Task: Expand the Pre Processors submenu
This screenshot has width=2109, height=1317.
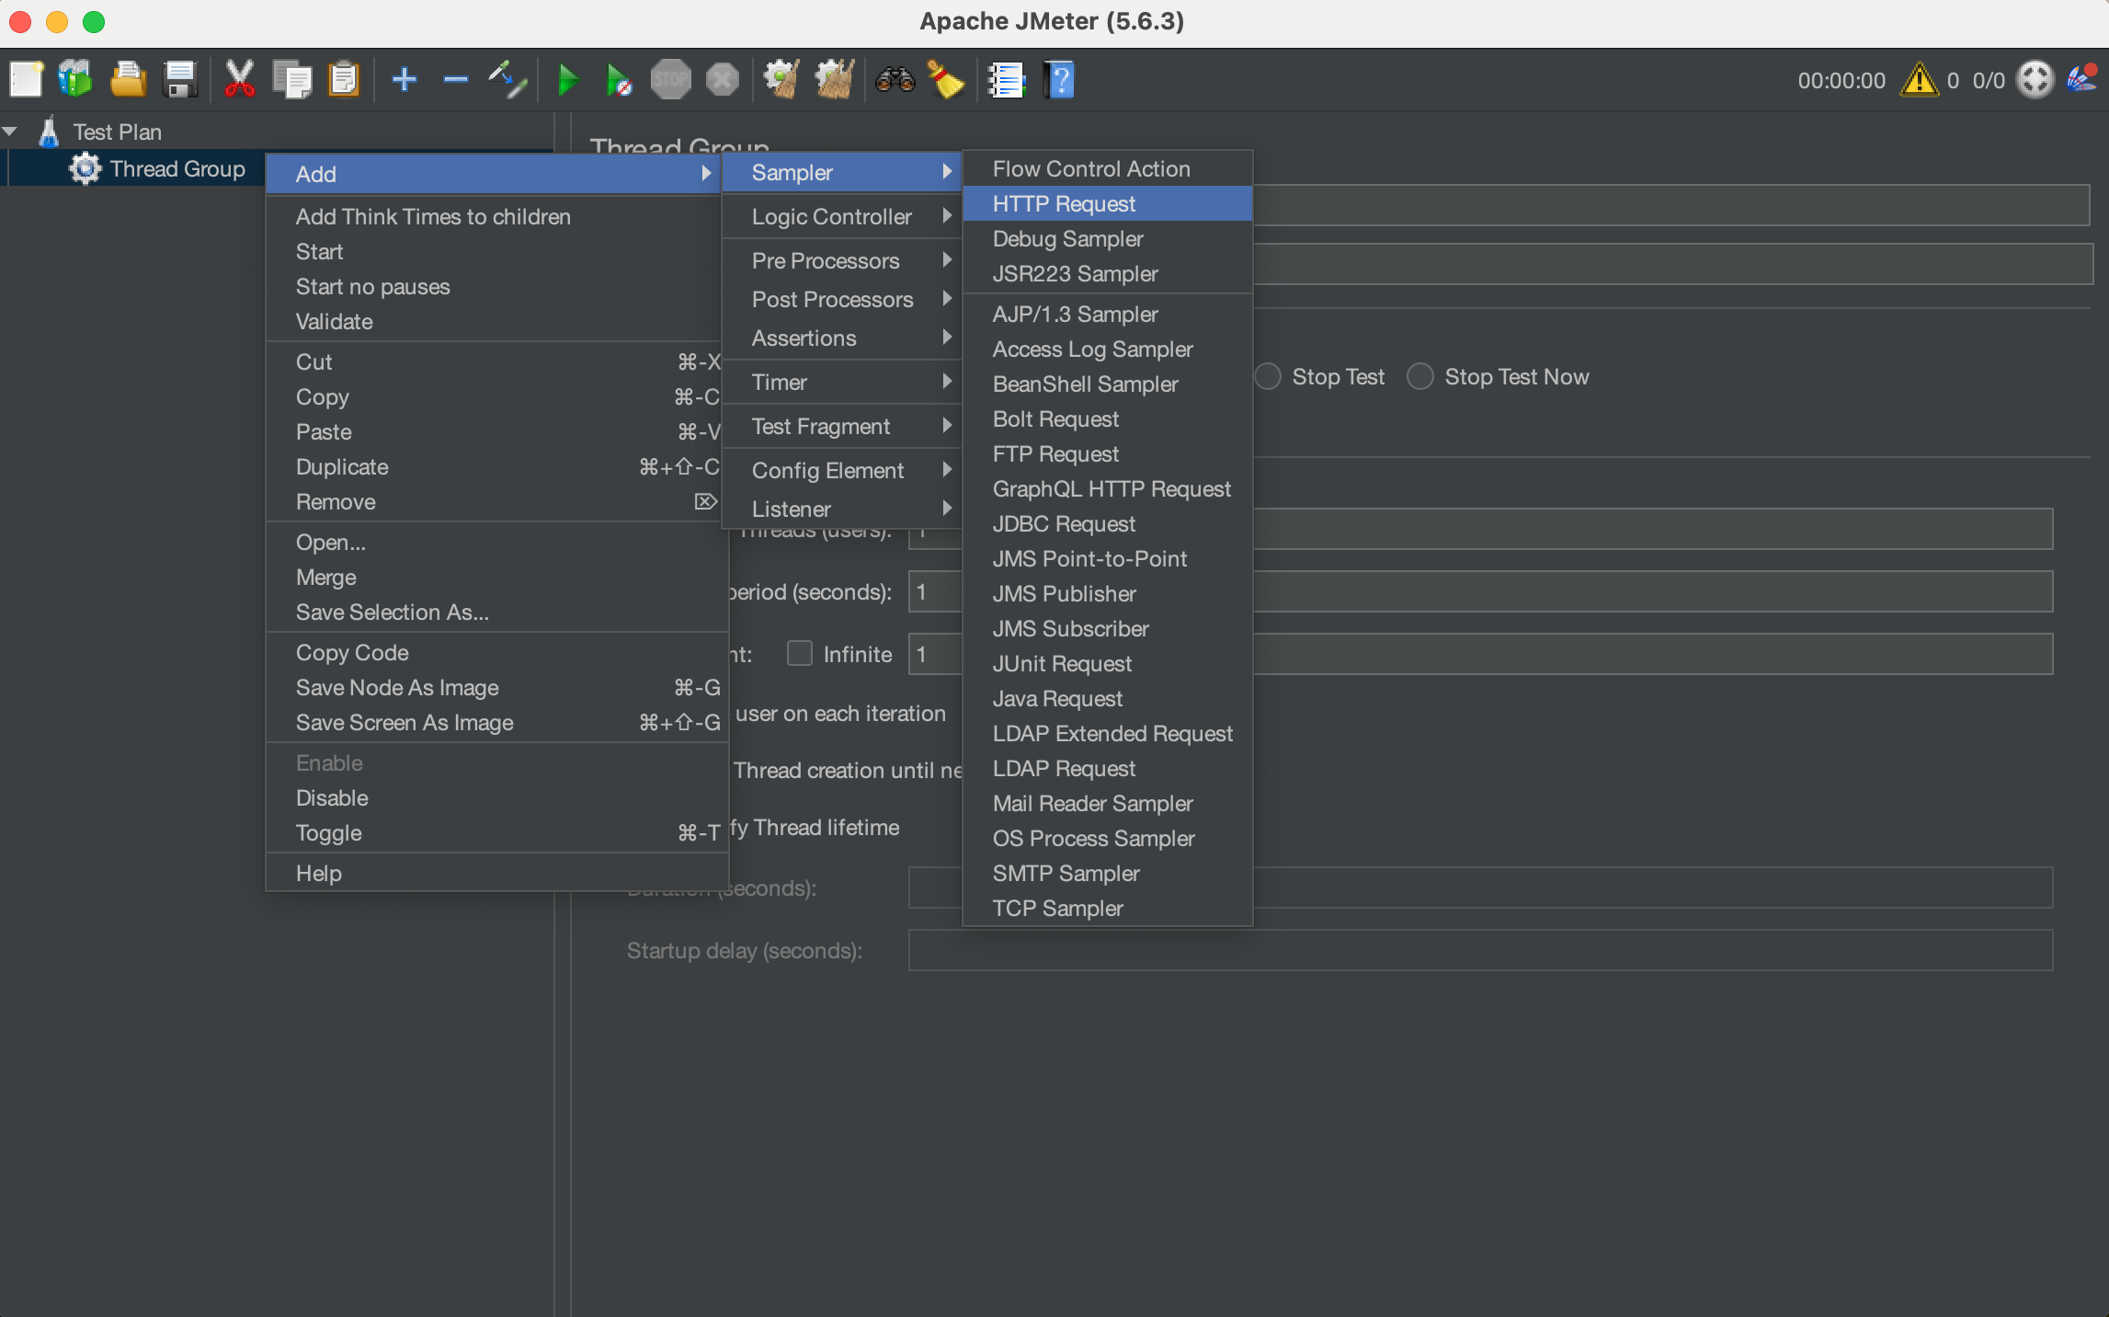Action: coord(841,260)
